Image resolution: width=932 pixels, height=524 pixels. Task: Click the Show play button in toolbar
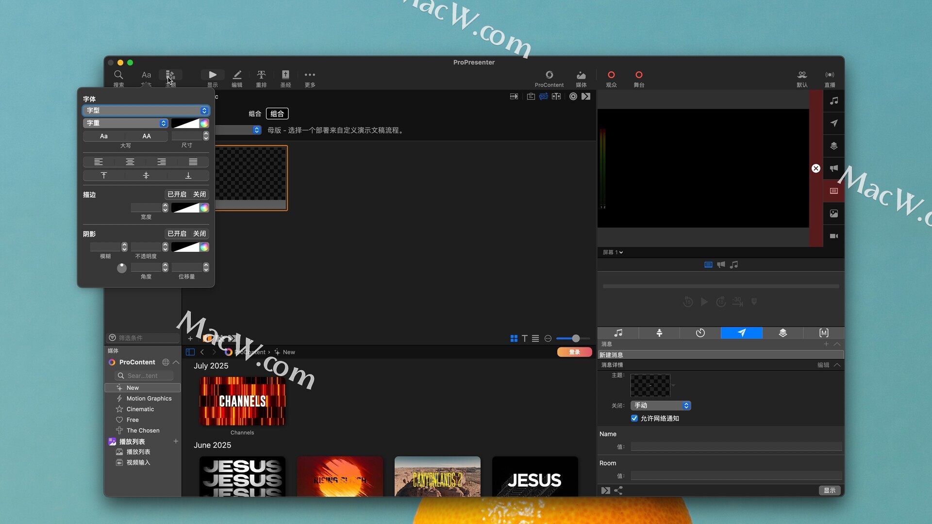[213, 78]
